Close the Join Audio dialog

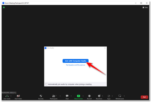(105, 48)
